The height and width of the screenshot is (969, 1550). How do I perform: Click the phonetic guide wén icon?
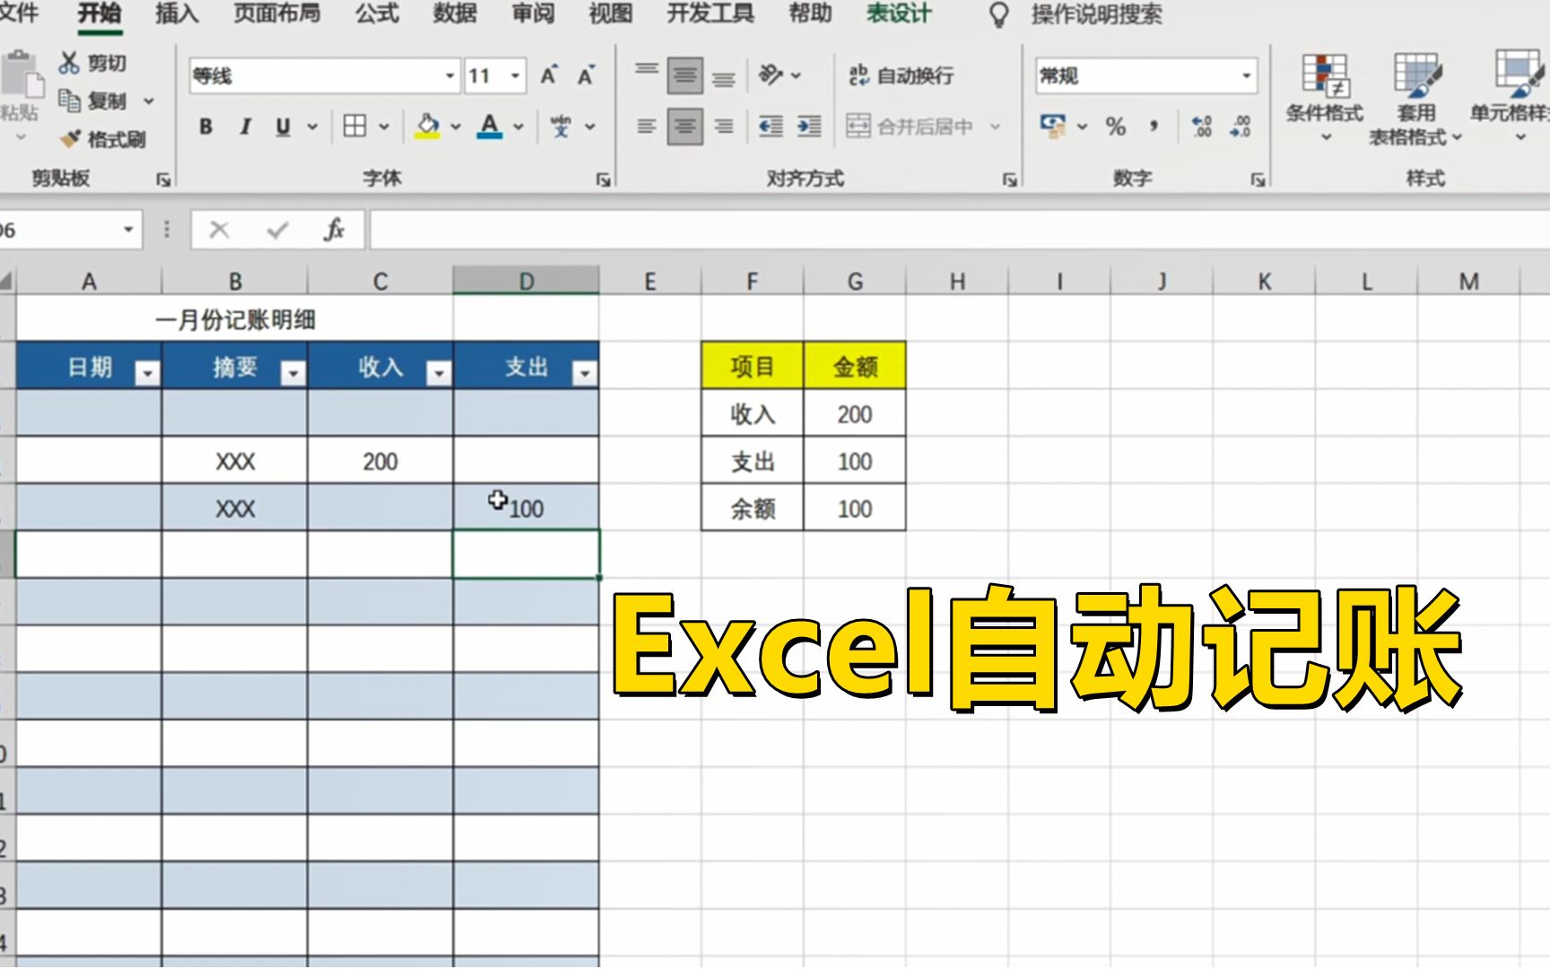(x=562, y=127)
